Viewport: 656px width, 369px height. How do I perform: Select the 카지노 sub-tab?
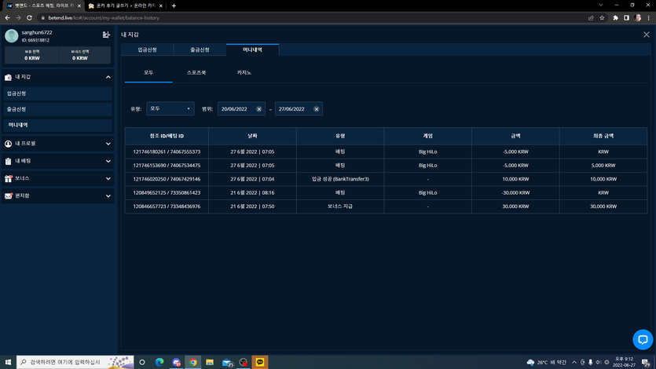point(244,73)
